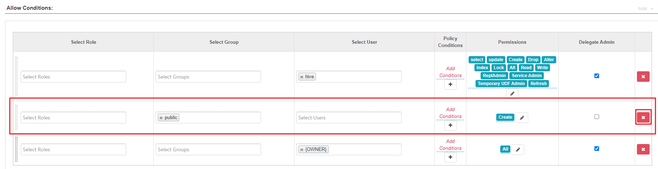Remove the {OWNER} user tag
This screenshot has width=658, height=169.
point(302,150)
